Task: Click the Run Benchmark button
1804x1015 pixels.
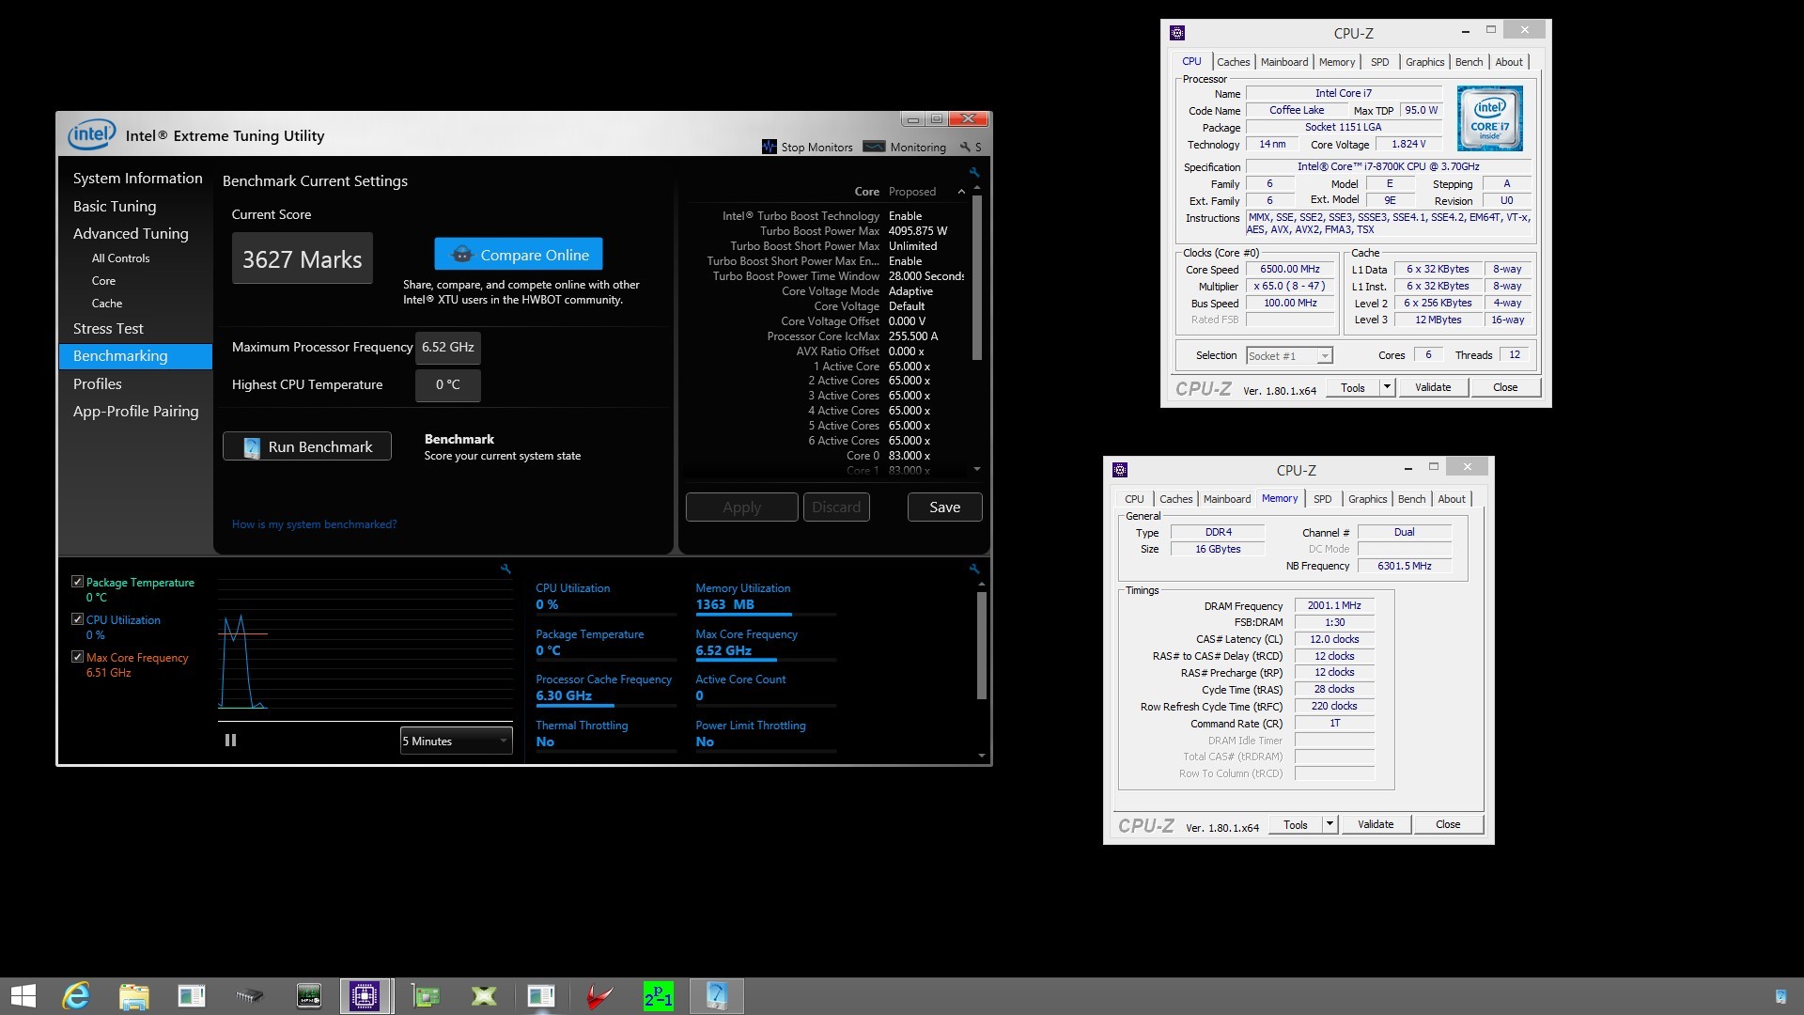Action: click(x=307, y=446)
